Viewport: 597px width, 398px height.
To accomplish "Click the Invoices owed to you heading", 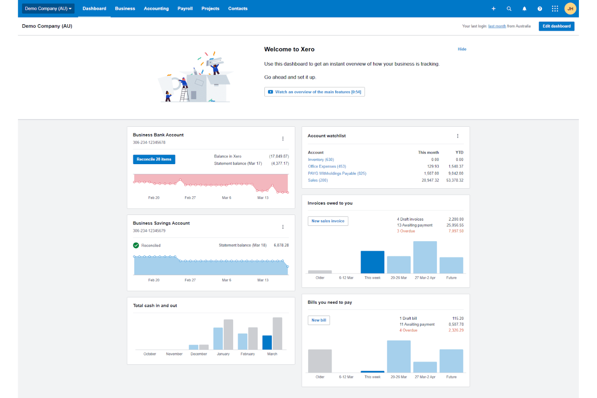I will click(330, 203).
